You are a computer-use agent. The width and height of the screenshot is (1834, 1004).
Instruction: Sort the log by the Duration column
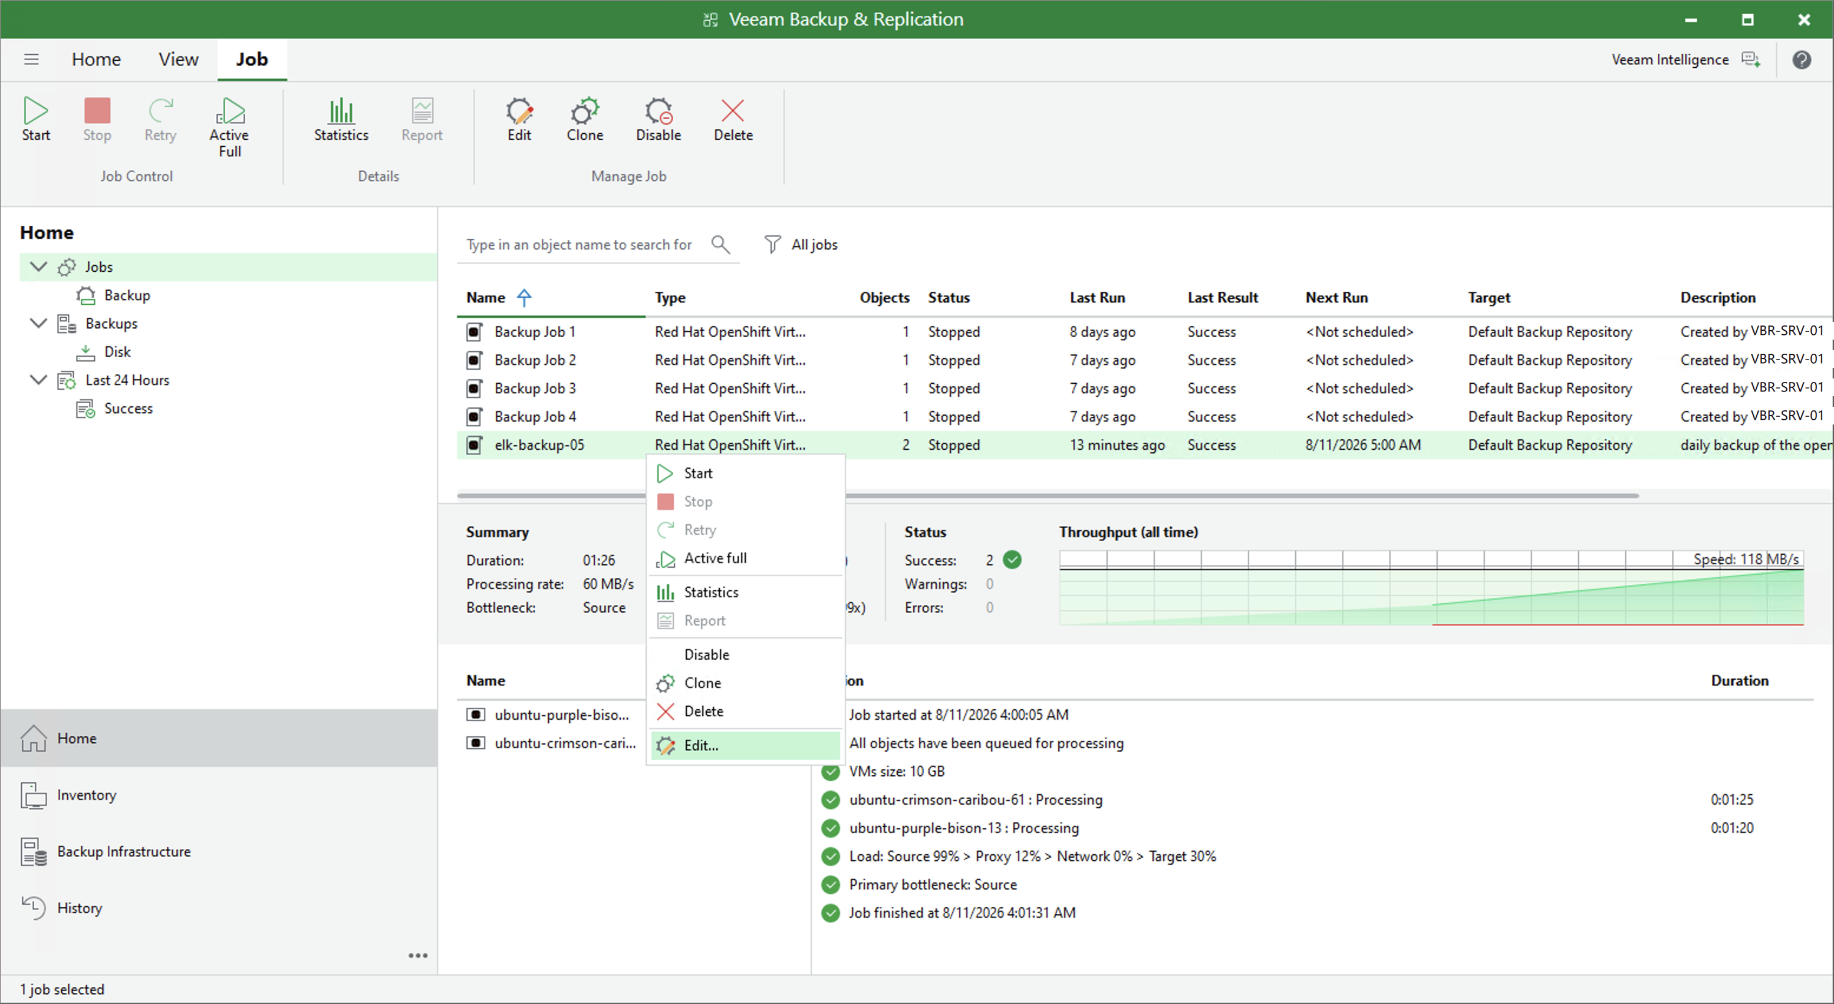pos(1739,681)
